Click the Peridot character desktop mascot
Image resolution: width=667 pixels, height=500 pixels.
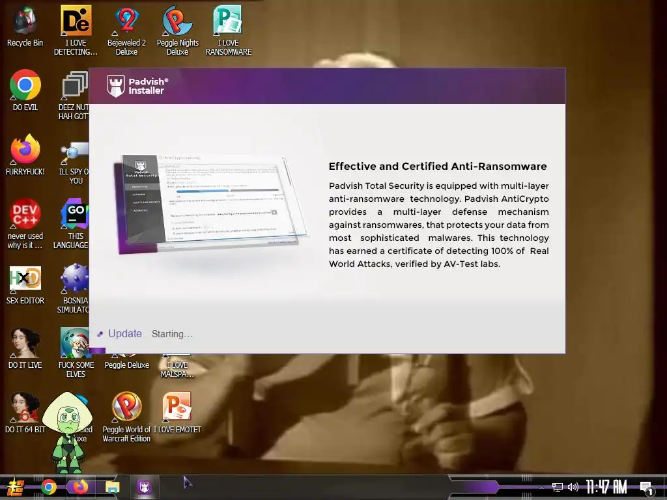67,433
